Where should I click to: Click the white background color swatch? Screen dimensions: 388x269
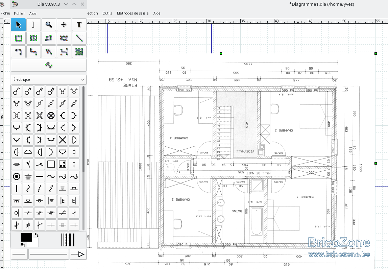[36, 244]
